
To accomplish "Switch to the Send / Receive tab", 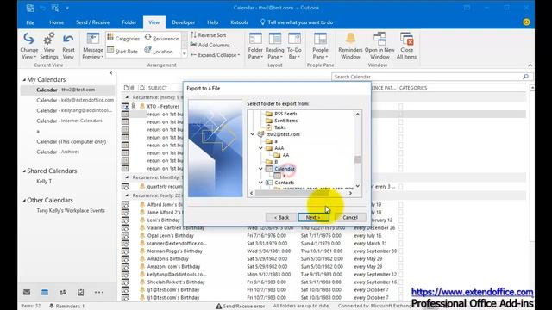I will click(92, 22).
